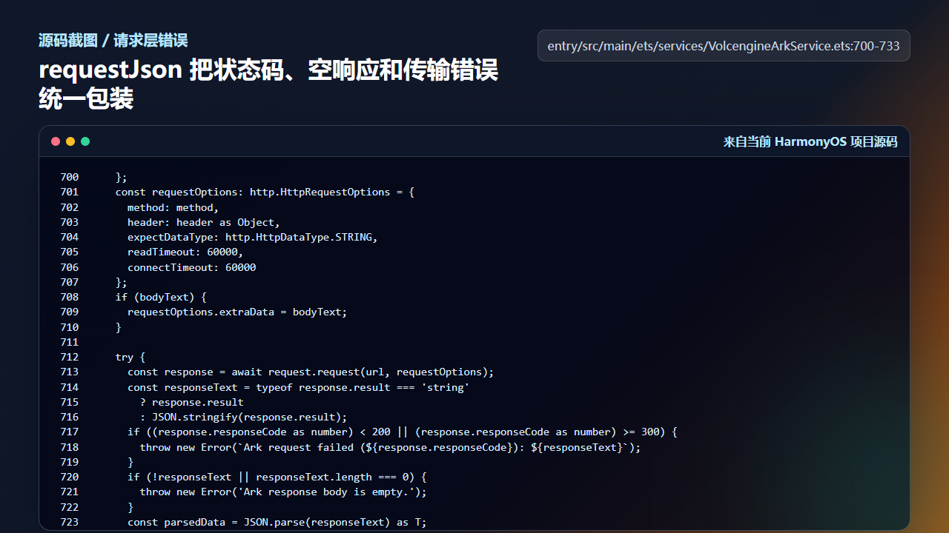Click the 'method: method,' code line
This screenshot has width=949, height=533.
173,207
